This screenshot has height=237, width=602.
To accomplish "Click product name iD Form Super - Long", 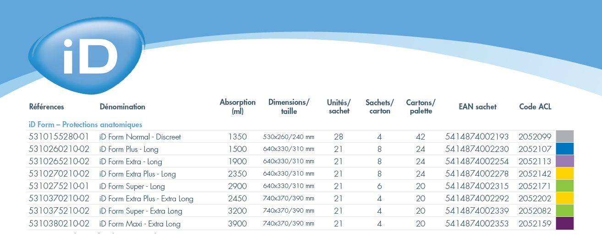I will coord(132,186).
